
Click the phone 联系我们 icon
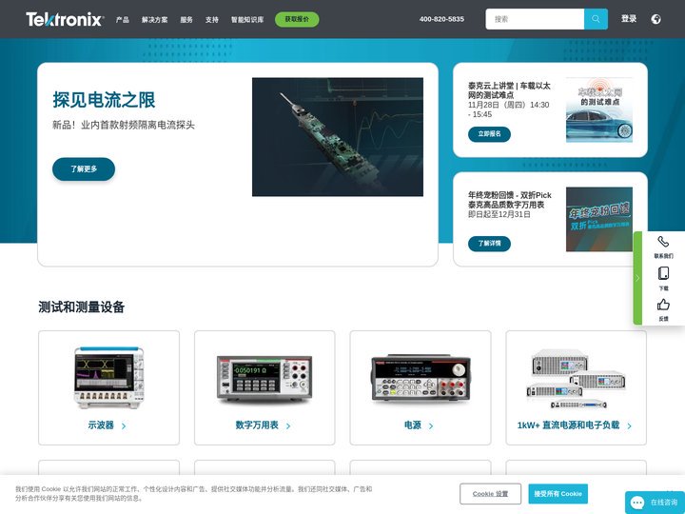663,241
